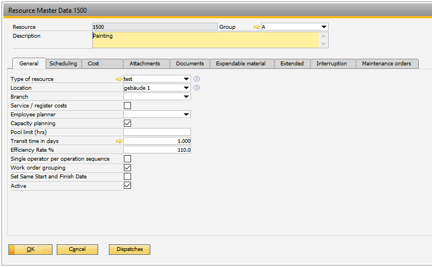Image resolution: width=432 pixels, height=267 pixels.
Task: Click the yellow arrow next to Type of resource
Action: (x=119, y=79)
